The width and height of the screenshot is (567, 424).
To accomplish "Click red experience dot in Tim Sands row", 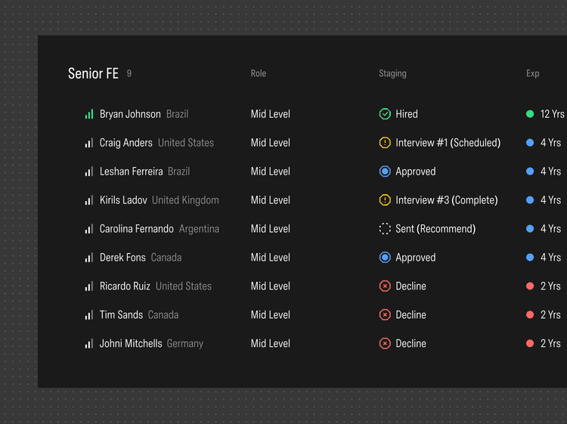I will [530, 315].
